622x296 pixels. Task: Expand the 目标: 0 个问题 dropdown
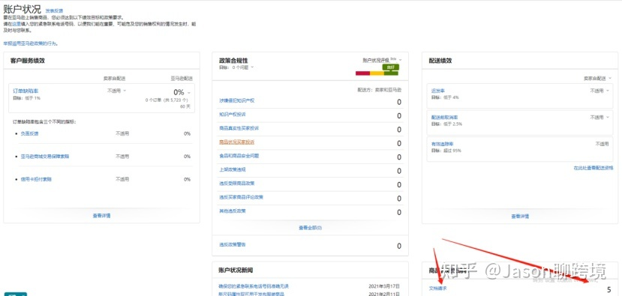pyautogui.click(x=236, y=67)
